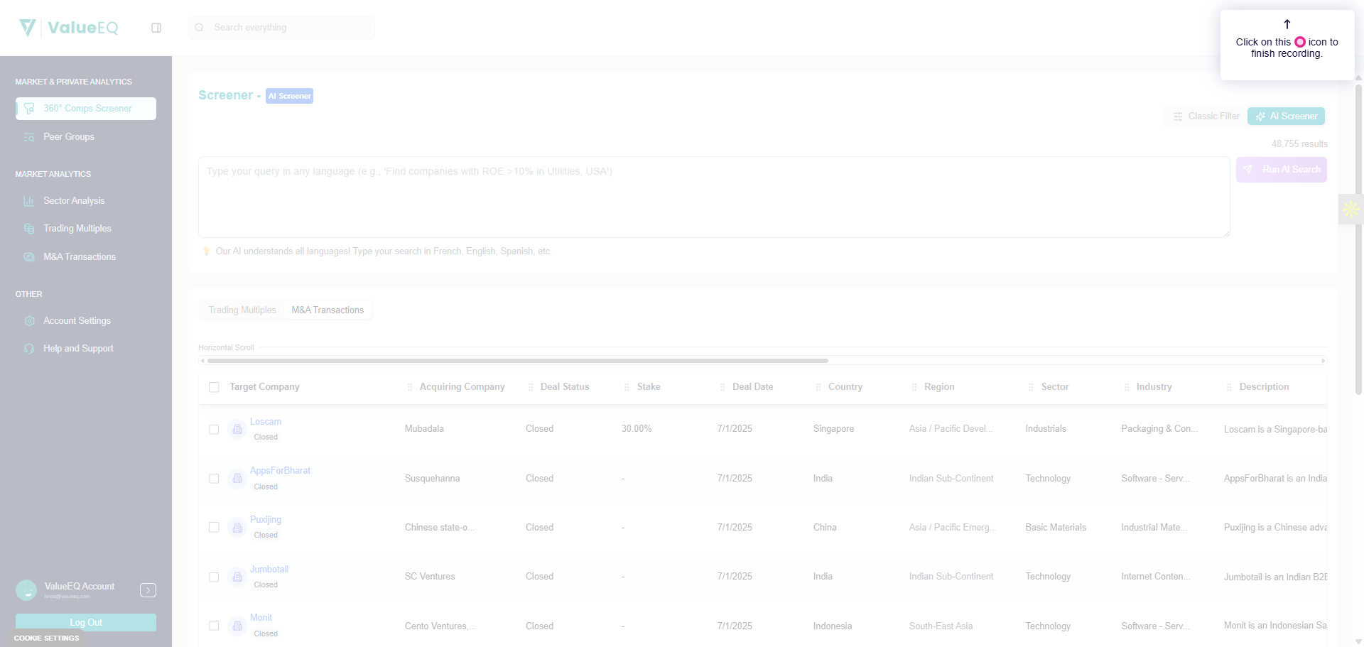
Task: Click the Account Settings gear icon
Action: [x=29, y=321]
